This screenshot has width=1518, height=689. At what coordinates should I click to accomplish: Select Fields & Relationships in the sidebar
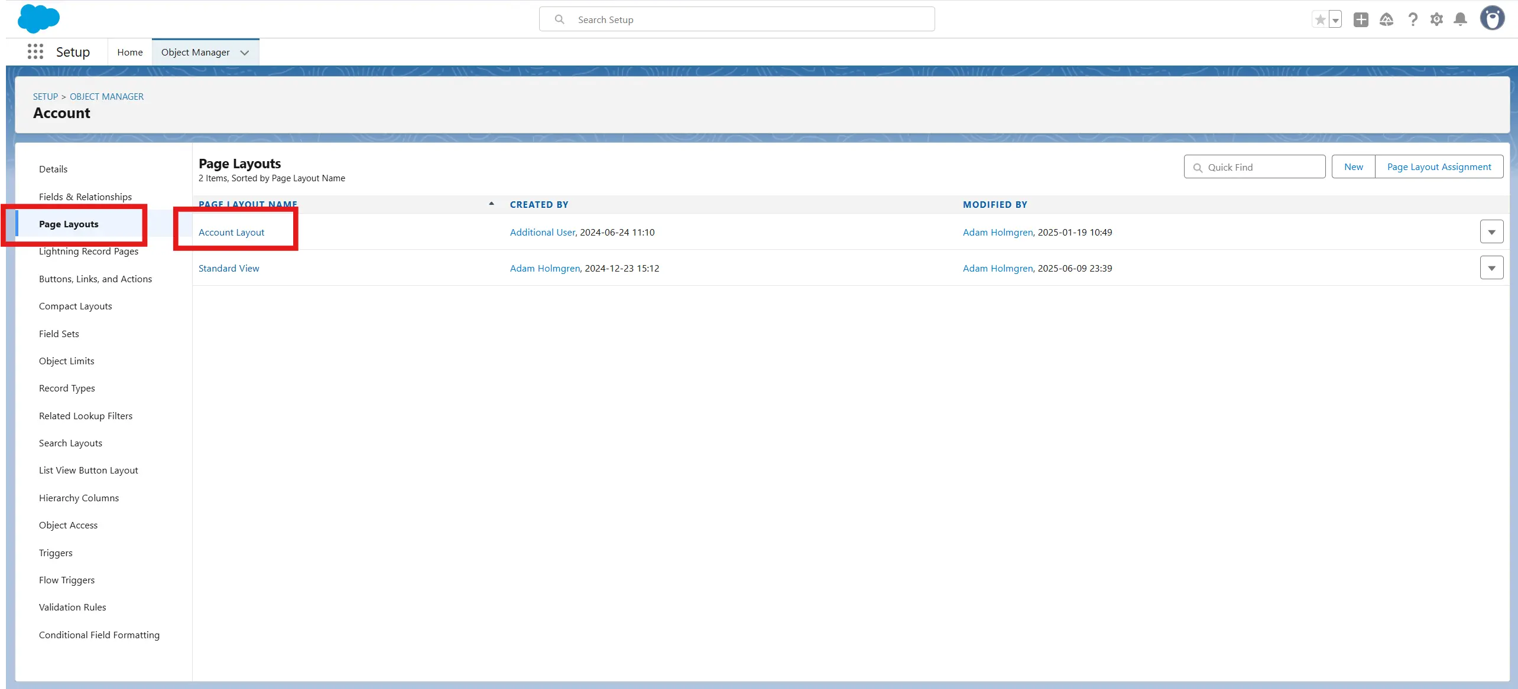85,197
